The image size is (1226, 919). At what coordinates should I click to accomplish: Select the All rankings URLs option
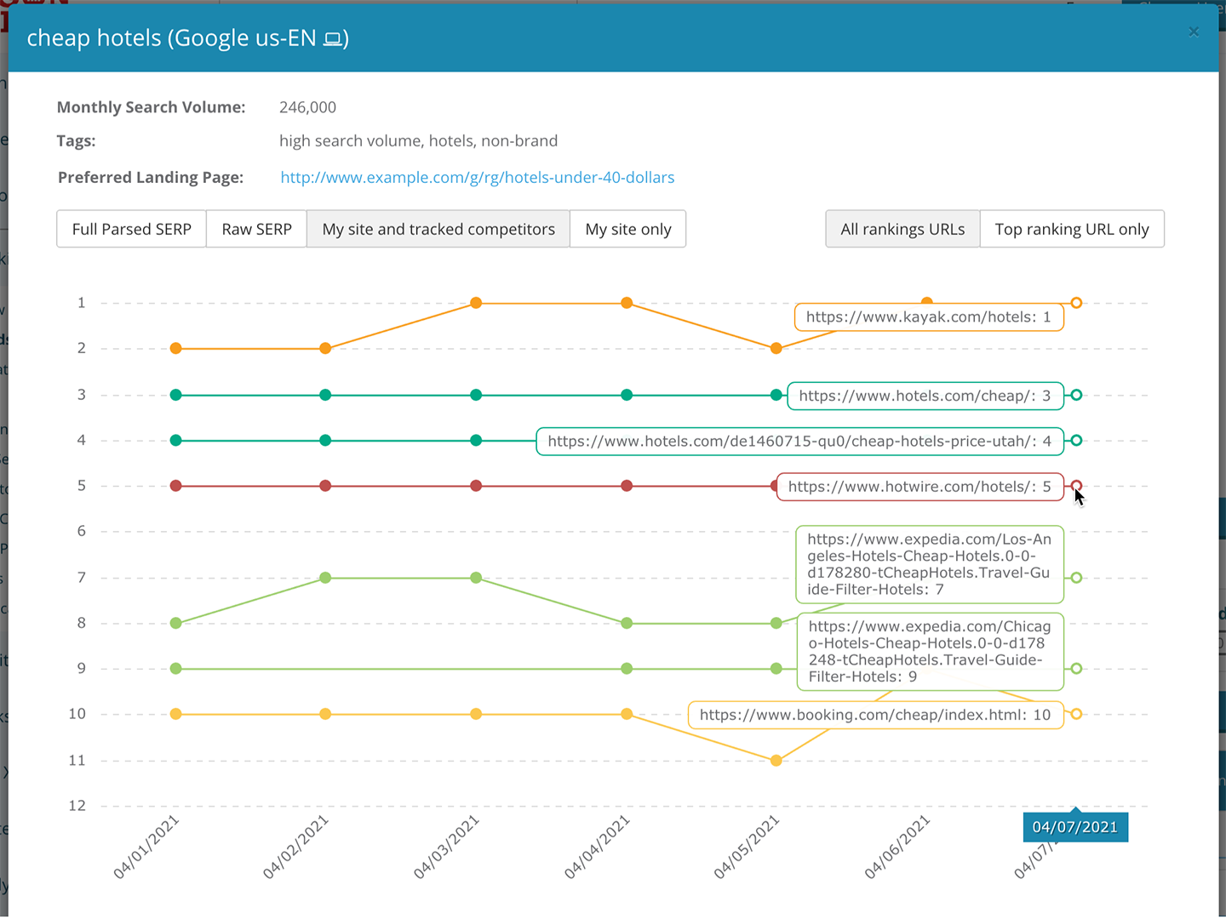[902, 229]
